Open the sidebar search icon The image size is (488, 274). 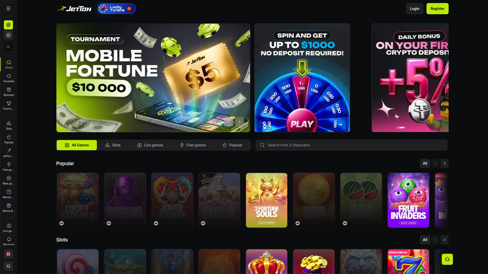tap(8, 47)
